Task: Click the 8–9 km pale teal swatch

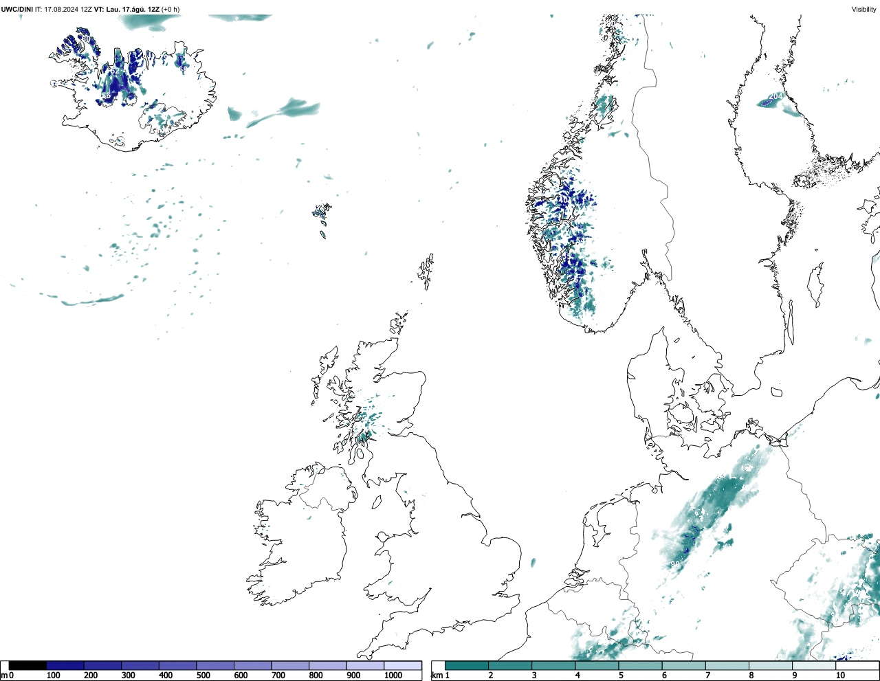Action: click(x=771, y=666)
